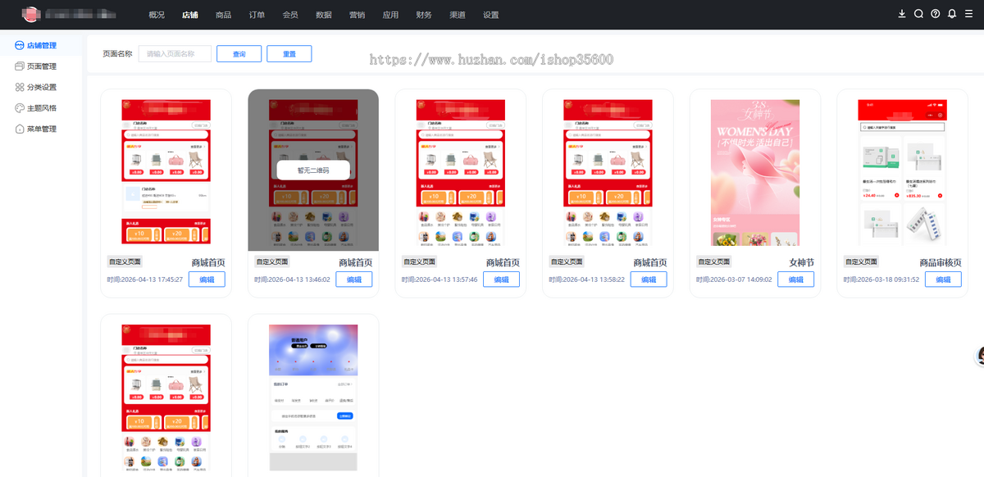Click the download icon in the top bar
The width and height of the screenshot is (984, 477).
(902, 14)
